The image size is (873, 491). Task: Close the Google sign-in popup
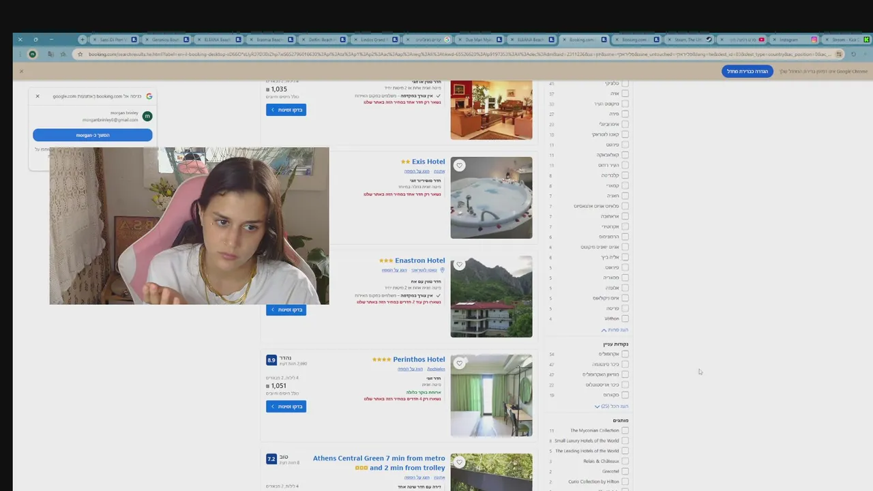click(x=38, y=96)
